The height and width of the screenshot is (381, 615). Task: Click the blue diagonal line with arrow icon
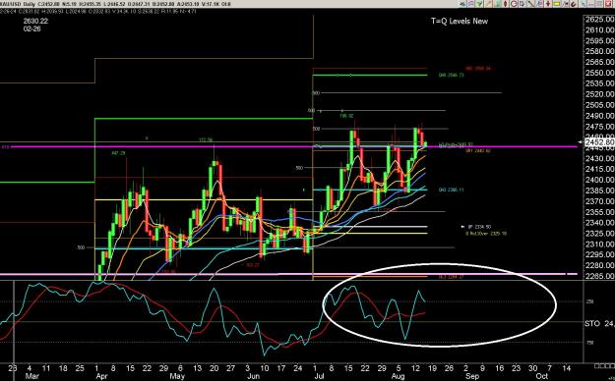point(565,4)
